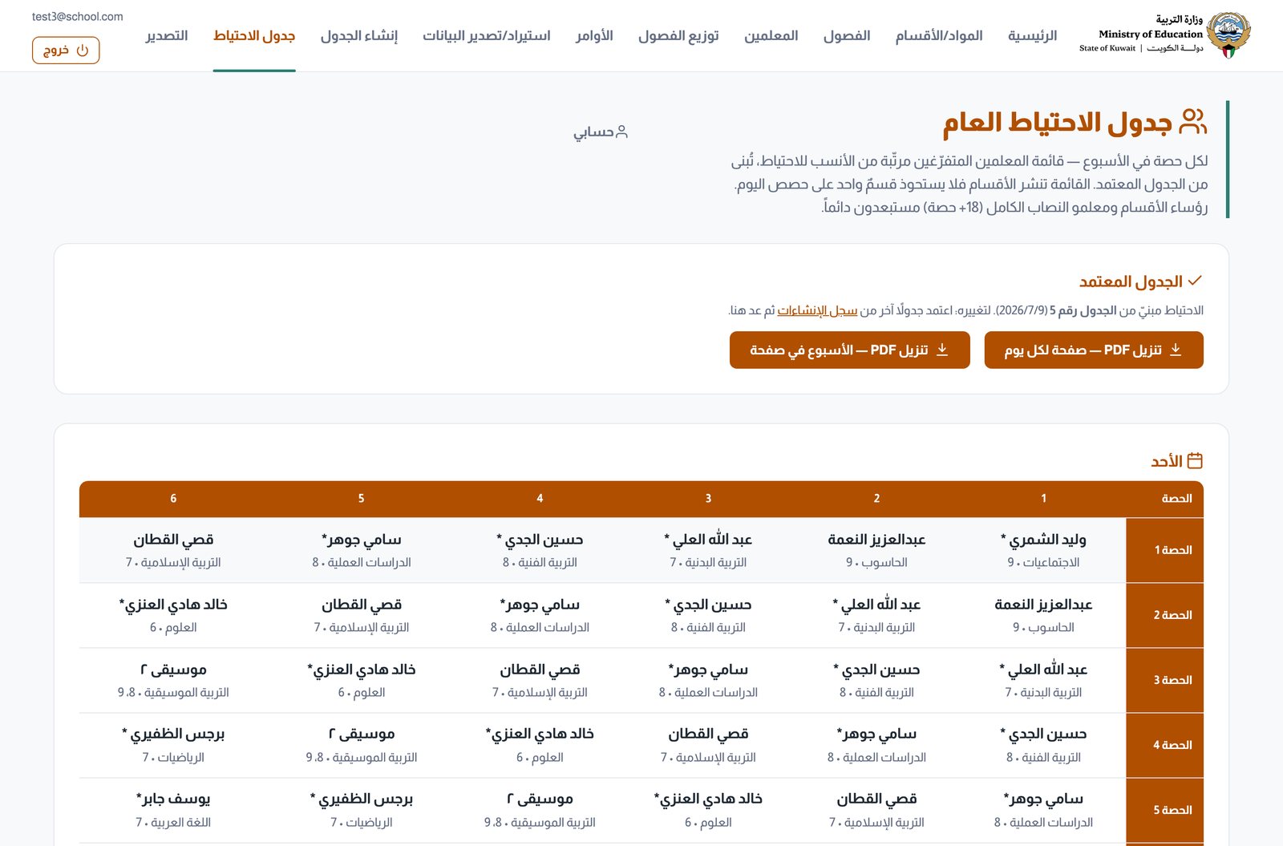The width and height of the screenshot is (1283, 846).
Task: Open the التصدير tab
Action: [x=167, y=36]
